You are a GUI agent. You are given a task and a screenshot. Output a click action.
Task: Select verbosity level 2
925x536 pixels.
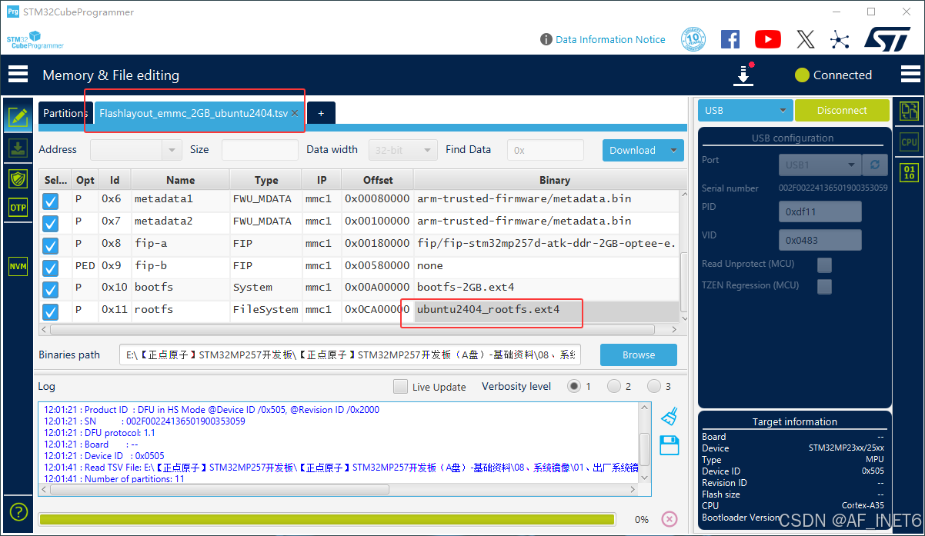[614, 386]
